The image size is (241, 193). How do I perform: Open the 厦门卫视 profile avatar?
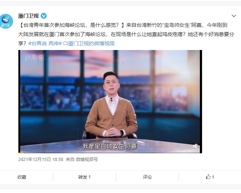pyautogui.click(x=6, y=21)
